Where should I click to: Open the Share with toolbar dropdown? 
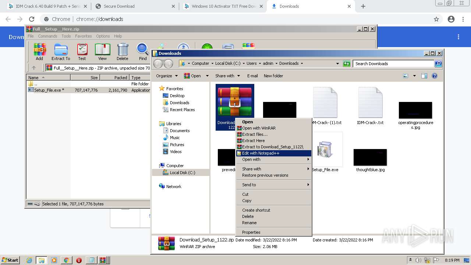pos(227,76)
